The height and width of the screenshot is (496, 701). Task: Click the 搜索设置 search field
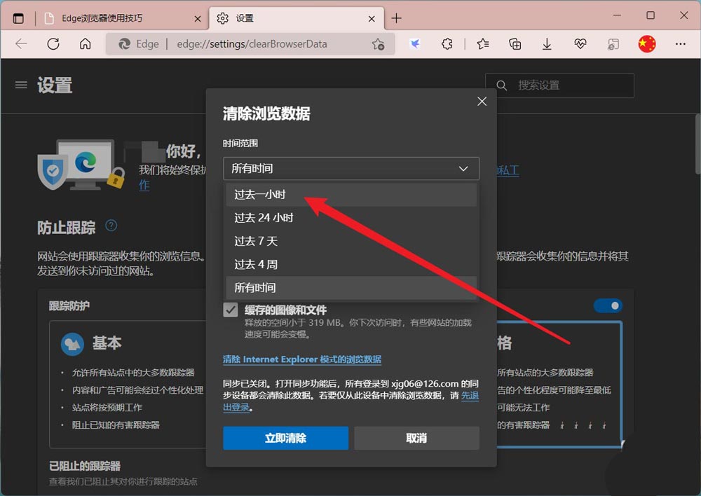561,85
